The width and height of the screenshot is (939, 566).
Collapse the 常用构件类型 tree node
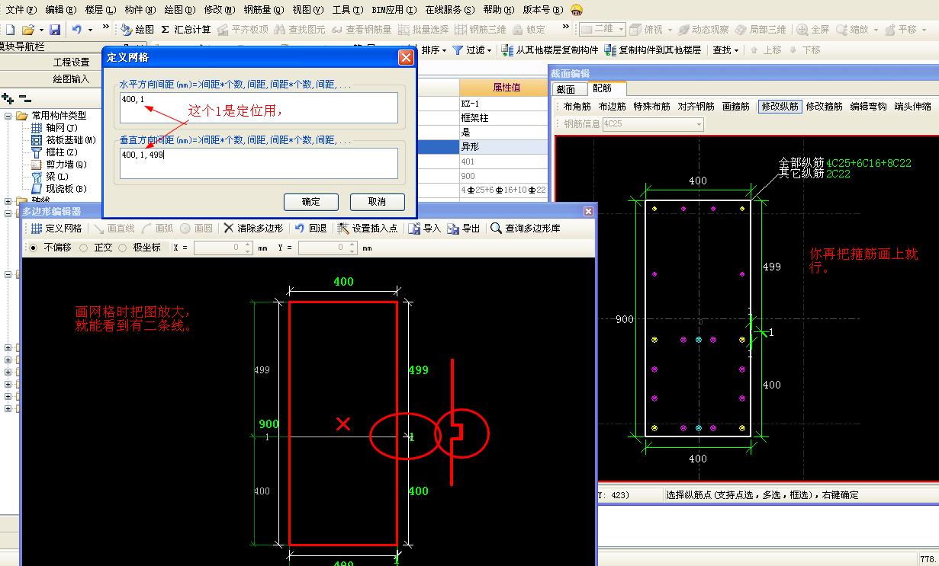8,116
